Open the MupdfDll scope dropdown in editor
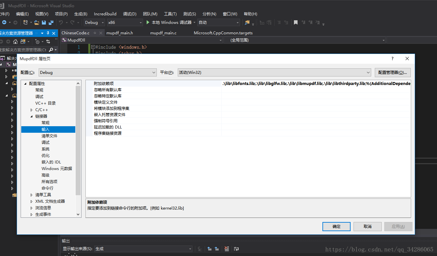The image size is (437, 256). click(x=142, y=40)
